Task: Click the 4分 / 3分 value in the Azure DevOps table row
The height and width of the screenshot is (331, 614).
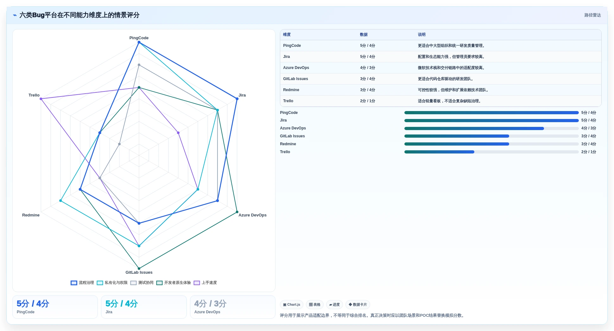Action: tap(368, 68)
